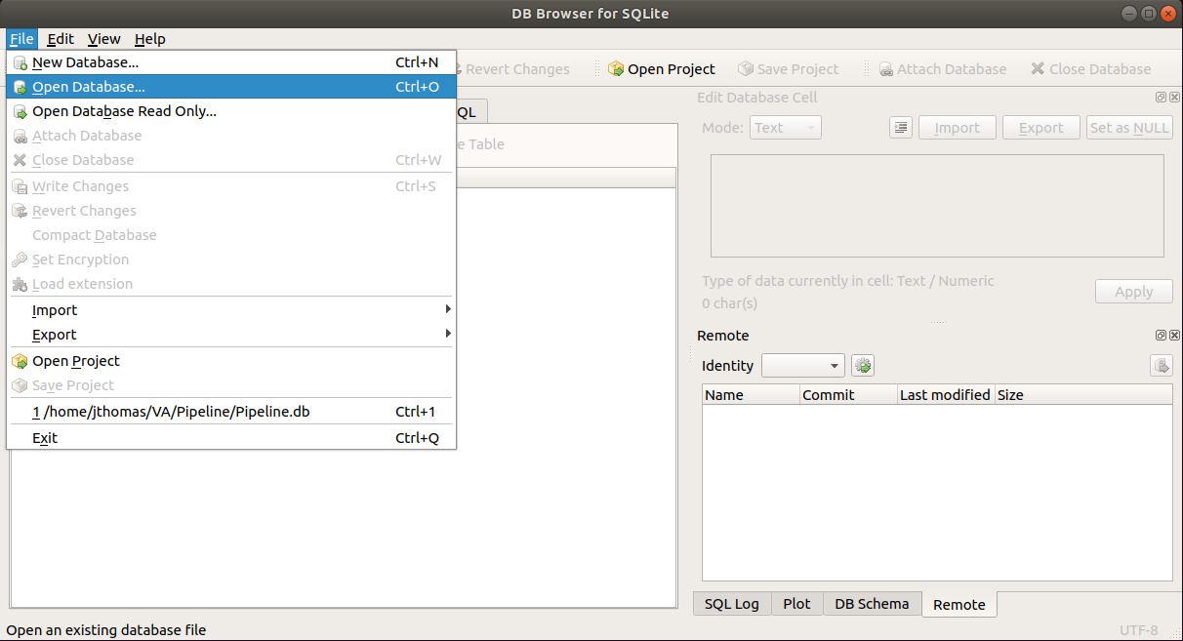Click Set as NULL button
Image resolution: width=1183 pixels, height=641 pixels.
(x=1129, y=128)
